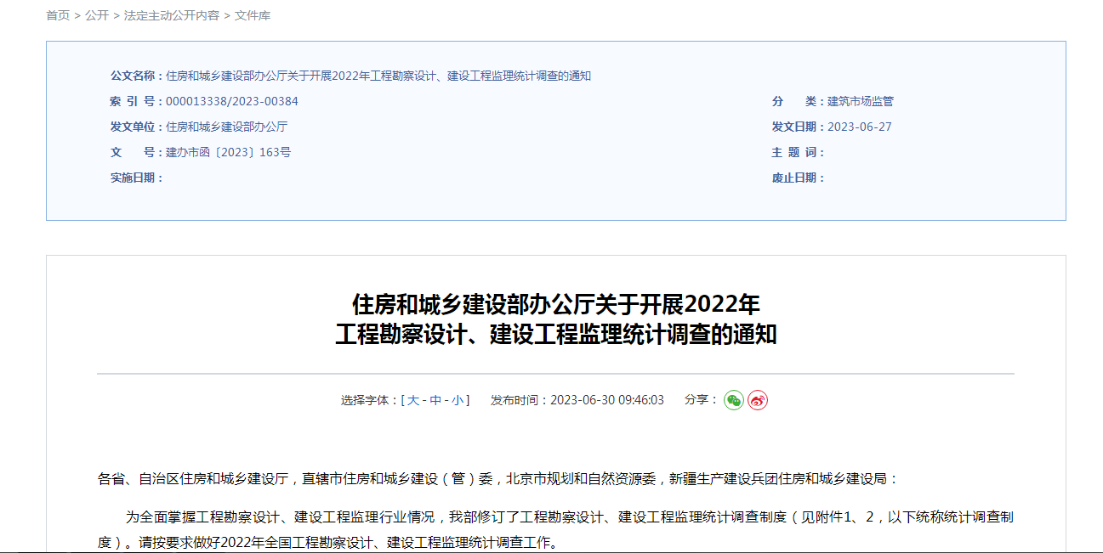
Task: Click the document number 建办市函〔2023〕163号
Action: [228, 152]
